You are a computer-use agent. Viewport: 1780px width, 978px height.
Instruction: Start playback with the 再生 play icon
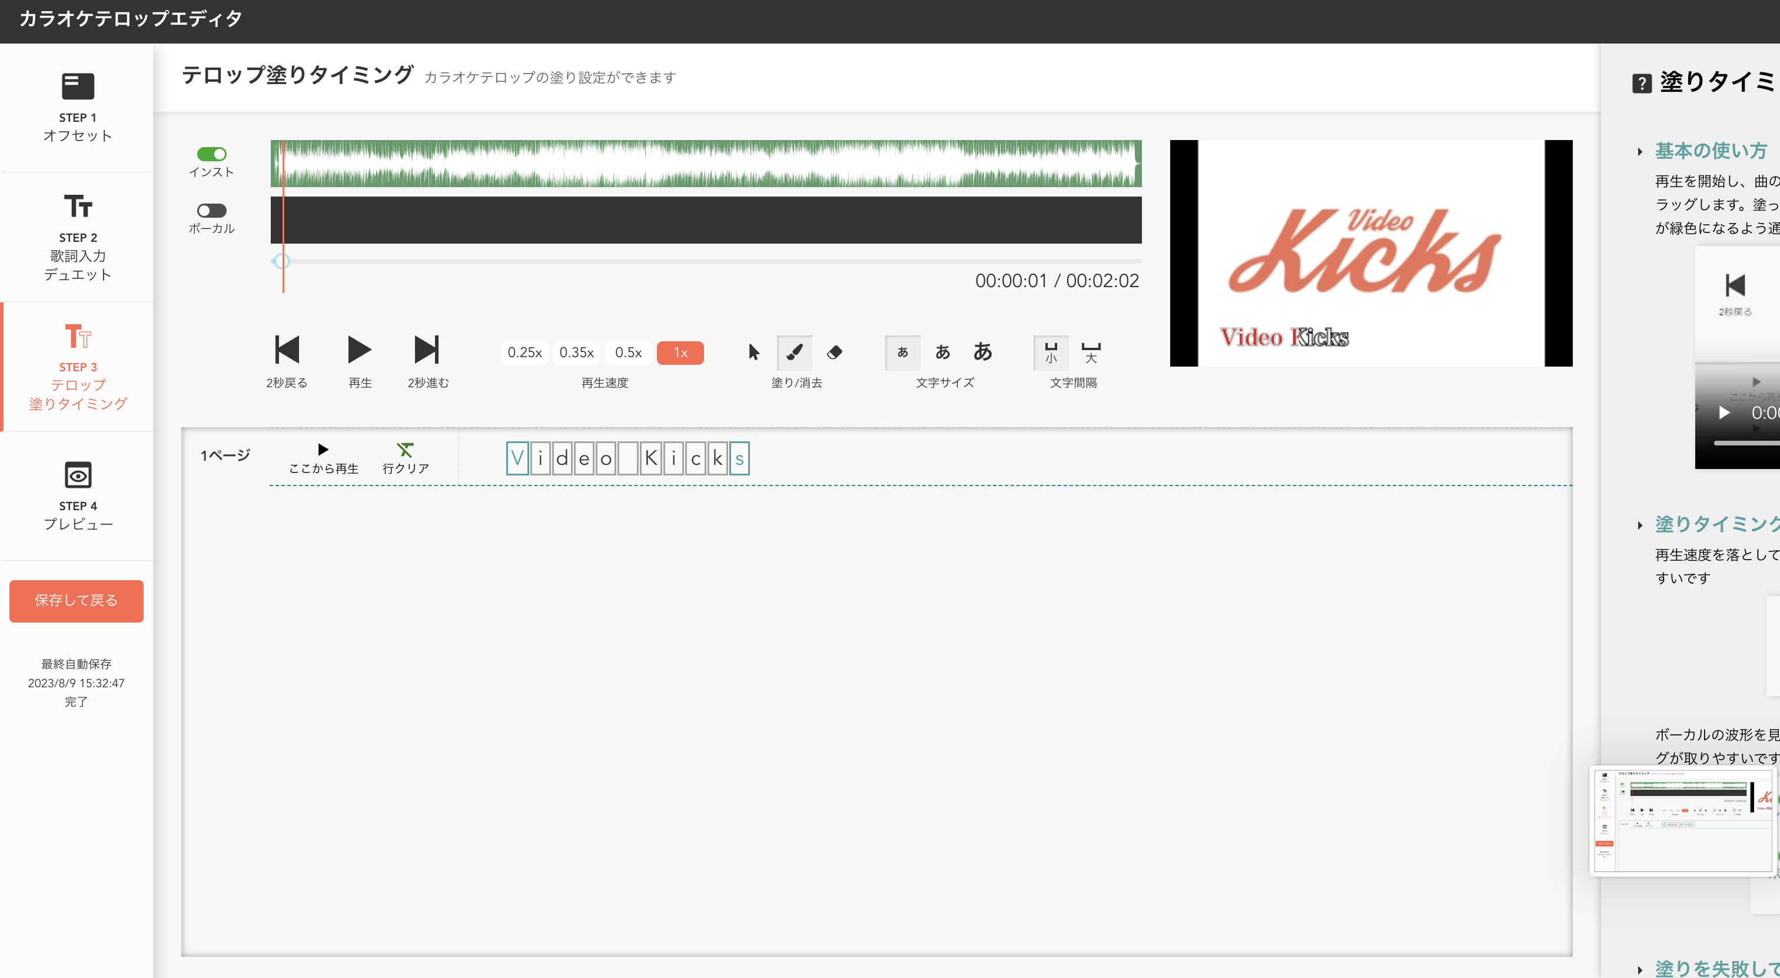[359, 350]
